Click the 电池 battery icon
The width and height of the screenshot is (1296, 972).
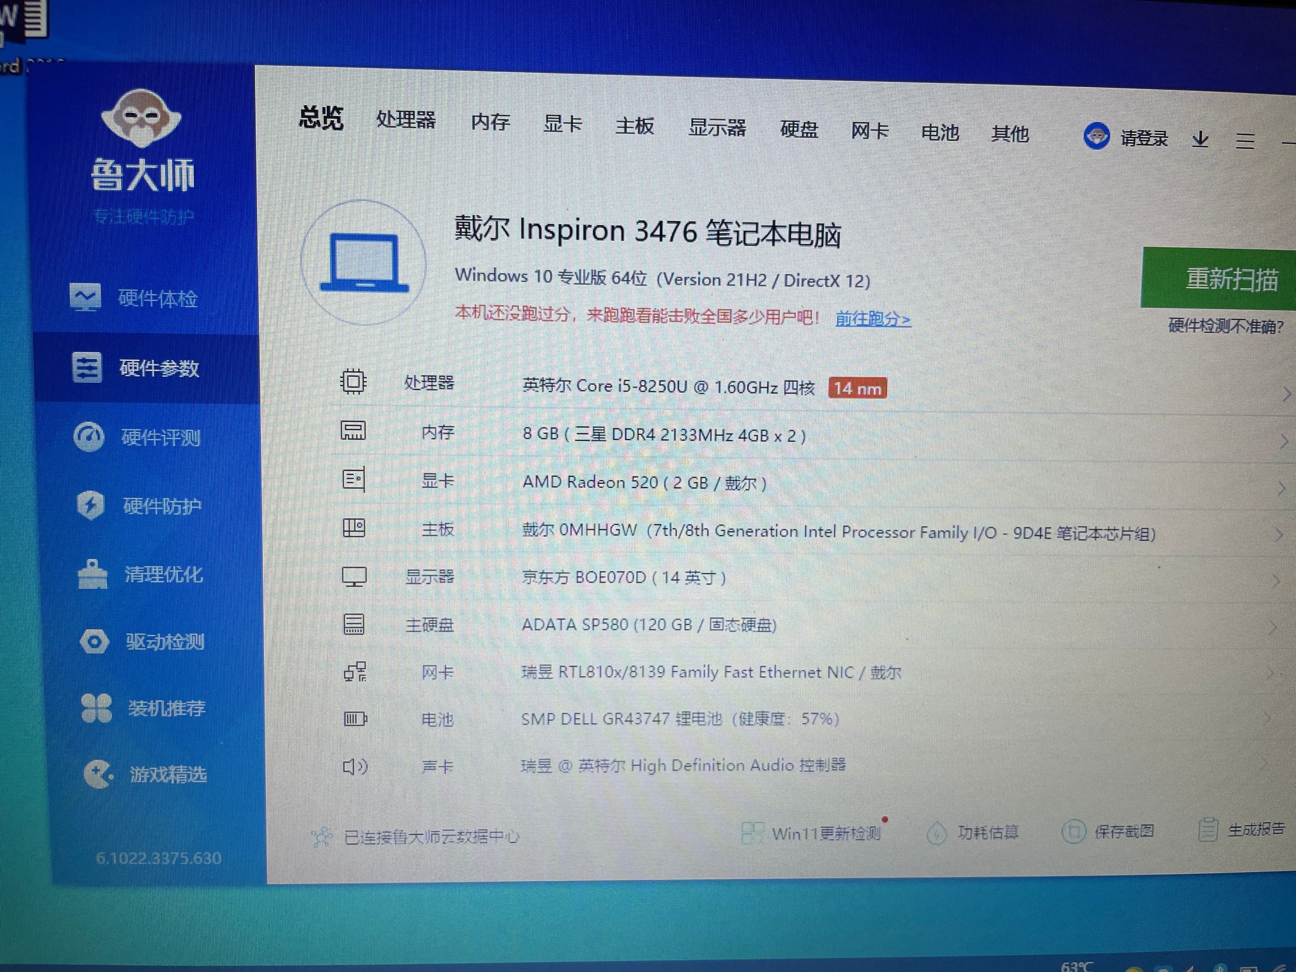(356, 719)
